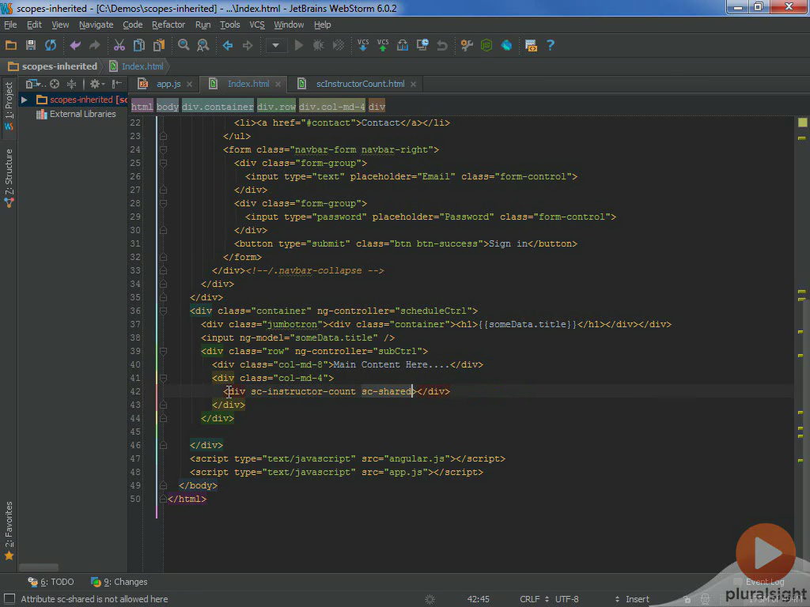Click the Synchronize refresh icon
This screenshot has width=810, height=607.
point(50,45)
